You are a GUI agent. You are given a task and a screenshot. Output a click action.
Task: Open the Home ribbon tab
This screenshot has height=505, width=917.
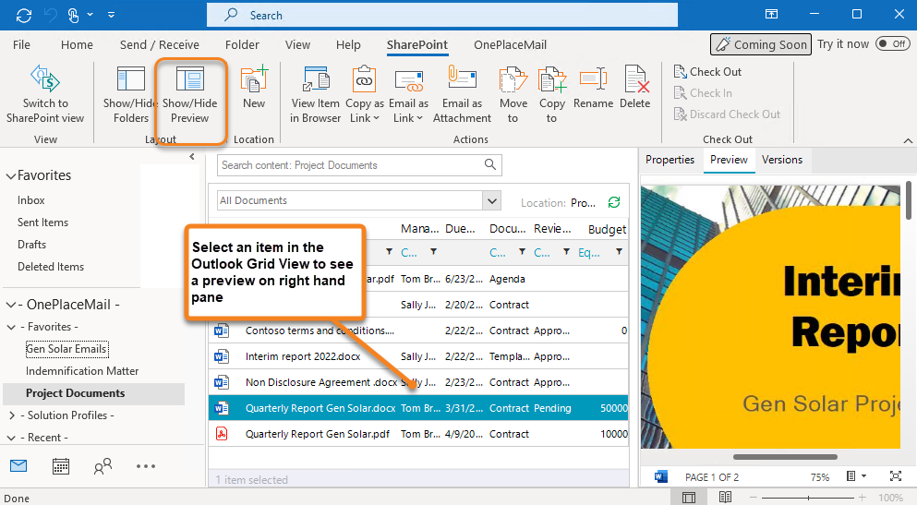[77, 44]
